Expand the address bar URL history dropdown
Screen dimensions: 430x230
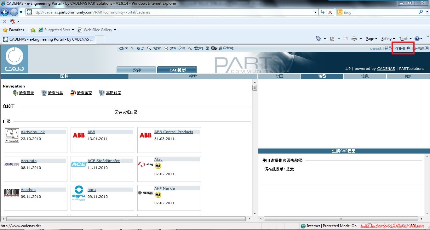coord(316,12)
